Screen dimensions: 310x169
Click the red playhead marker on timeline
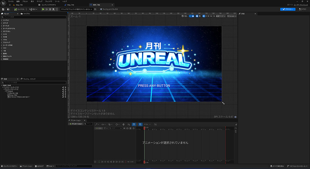[x=144, y=128]
